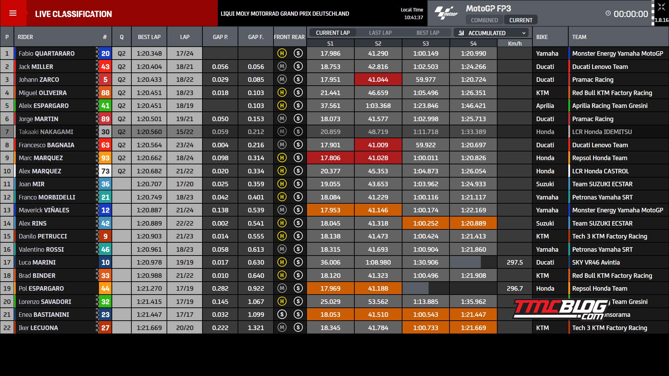Click Morbidelli's rear tyre S icon
Image resolution: width=669 pixels, height=376 pixels.
coord(298,197)
